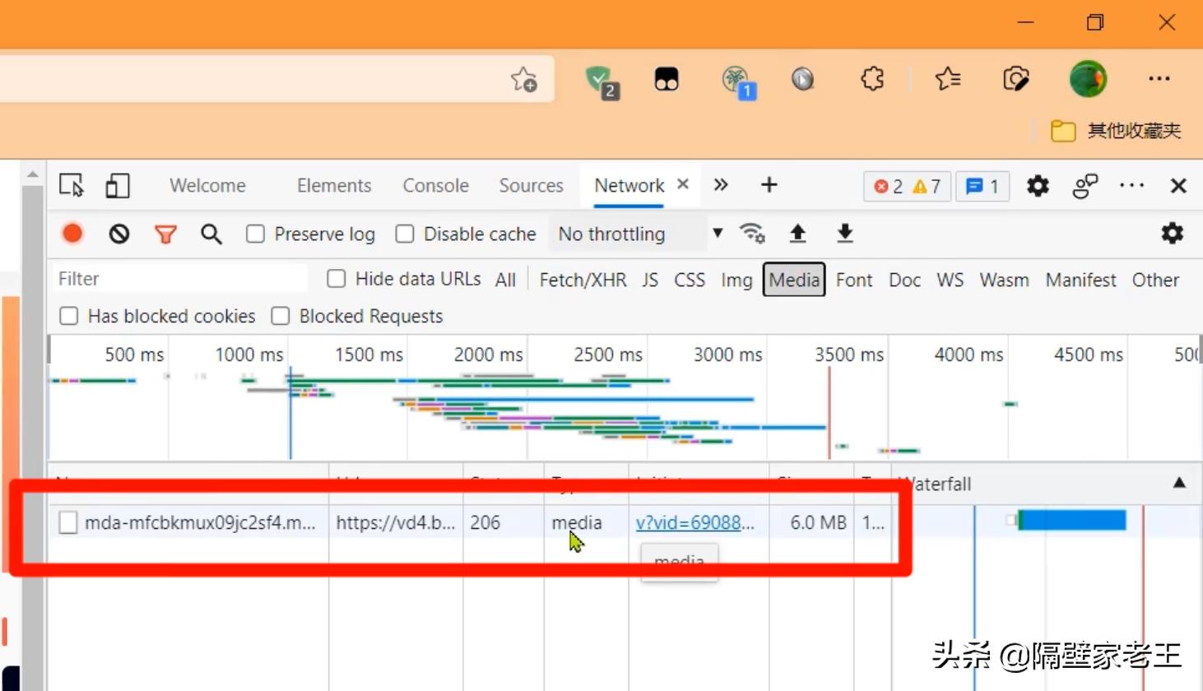Click import HAR file upload arrow
This screenshot has height=691, width=1203.
coord(797,234)
